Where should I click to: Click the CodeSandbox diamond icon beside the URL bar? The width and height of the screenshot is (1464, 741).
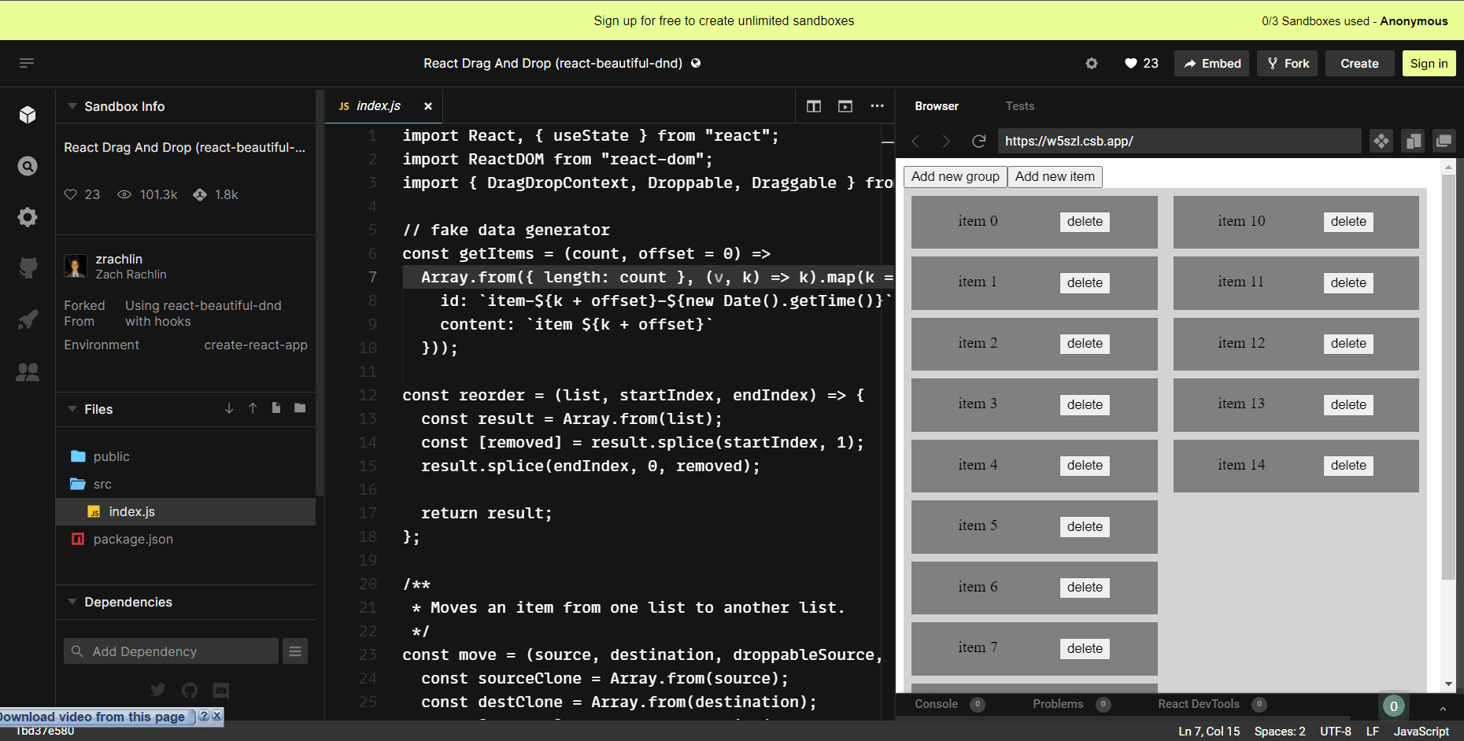pyautogui.click(x=1381, y=141)
